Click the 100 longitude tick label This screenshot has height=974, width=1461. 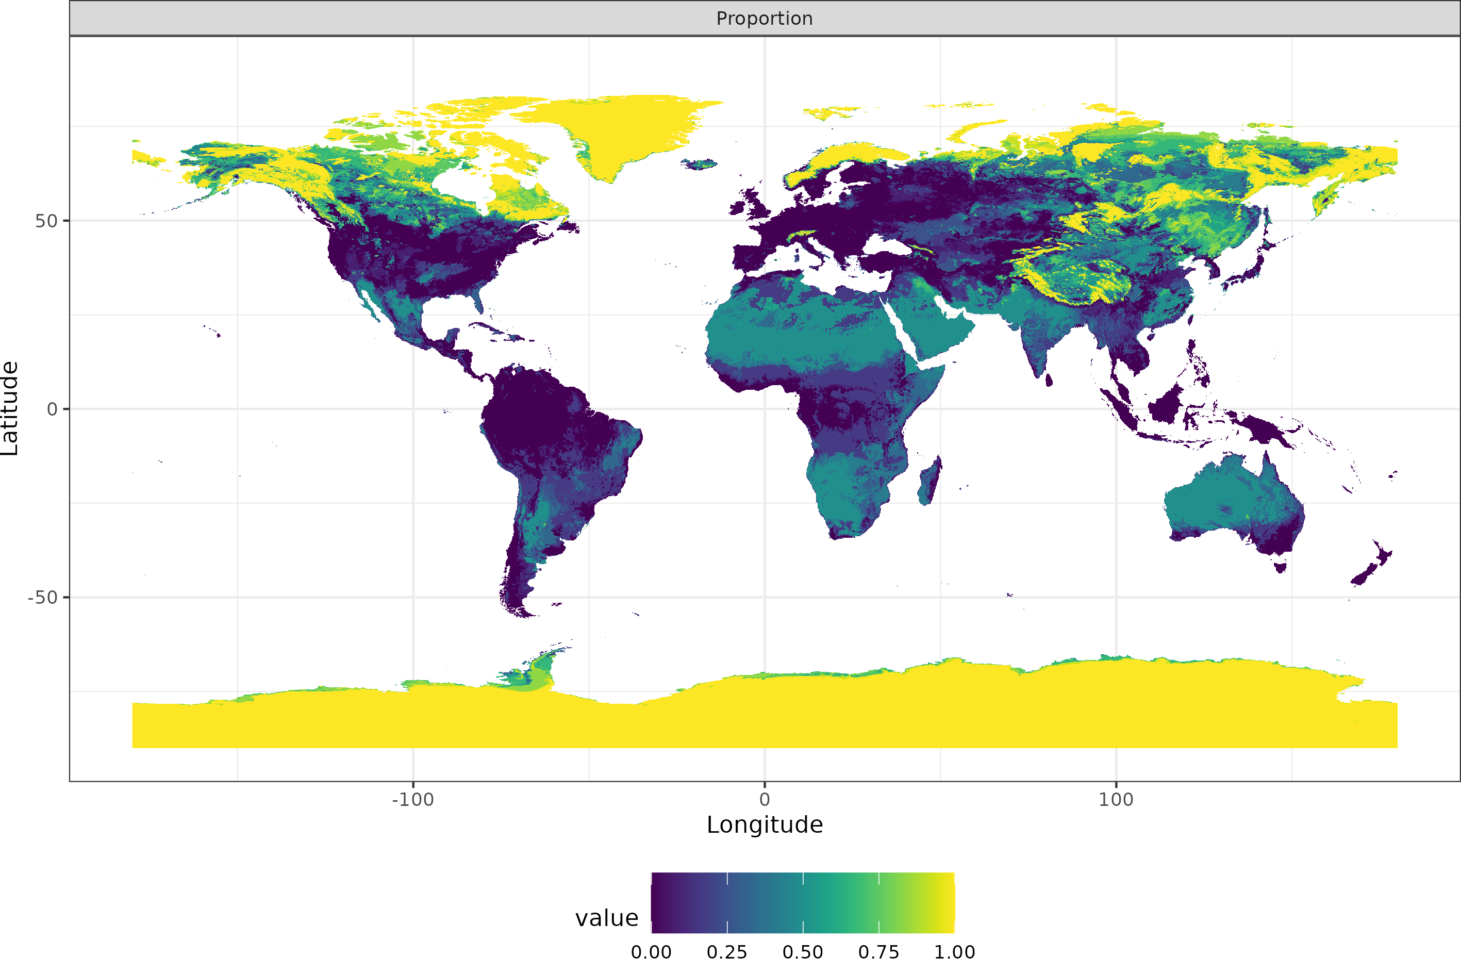pyautogui.click(x=1116, y=799)
